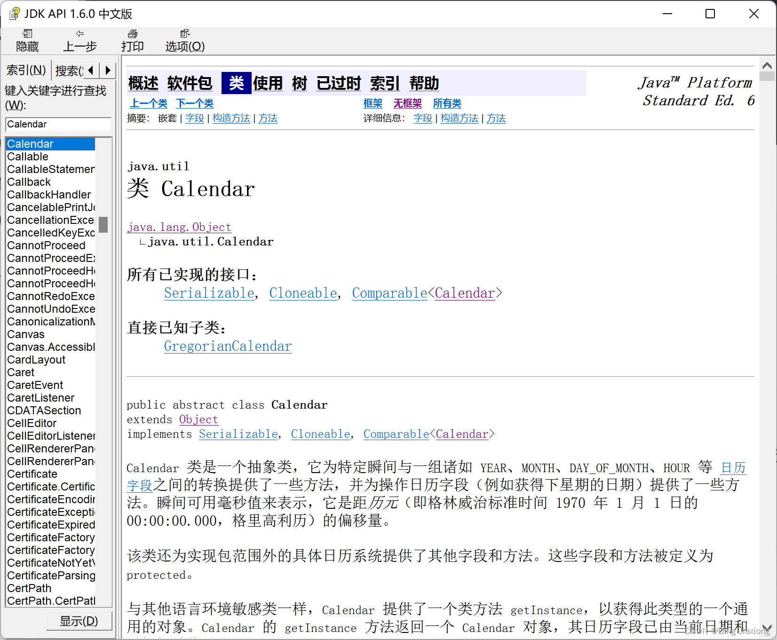Click the content scrollbar up arrow
777x640 pixels.
[x=767, y=65]
